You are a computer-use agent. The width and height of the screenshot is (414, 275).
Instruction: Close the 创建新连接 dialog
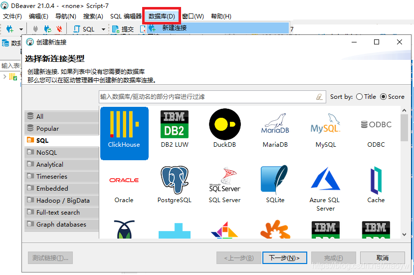pos(400,42)
